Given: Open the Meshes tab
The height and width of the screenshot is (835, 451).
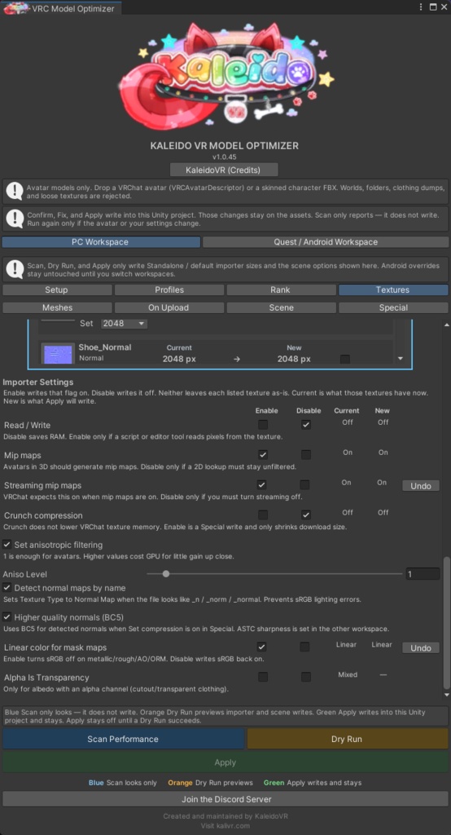Looking at the screenshot, I should pos(57,307).
